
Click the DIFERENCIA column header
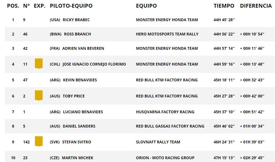[x=256, y=6]
